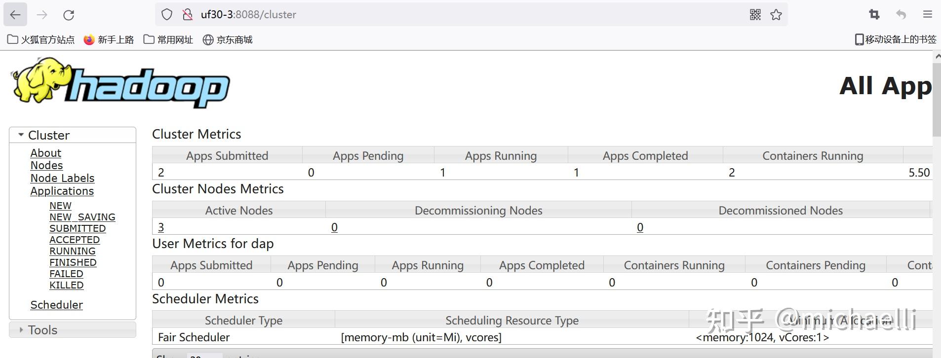
Task: Click the shield tracking protection icon
Action: click(167, 15)
